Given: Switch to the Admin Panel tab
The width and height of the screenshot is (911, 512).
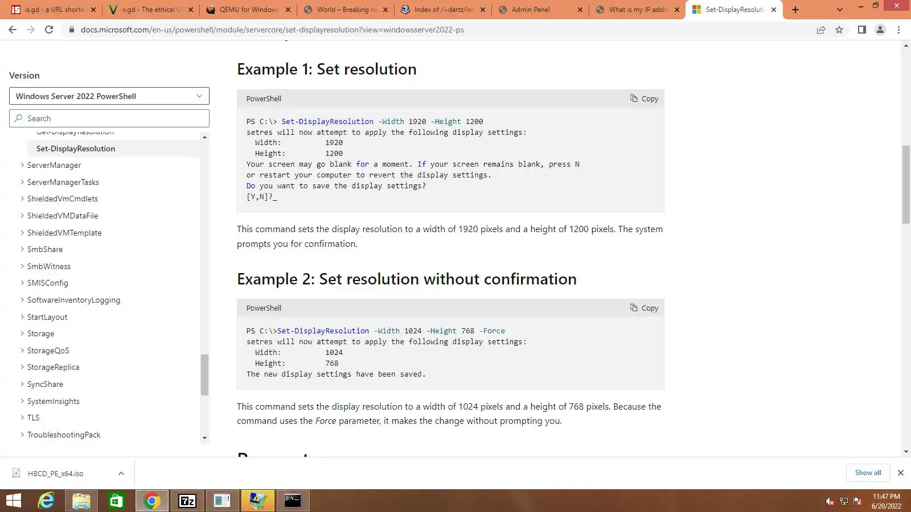Looking at the screenshot, I should (541, 10).
